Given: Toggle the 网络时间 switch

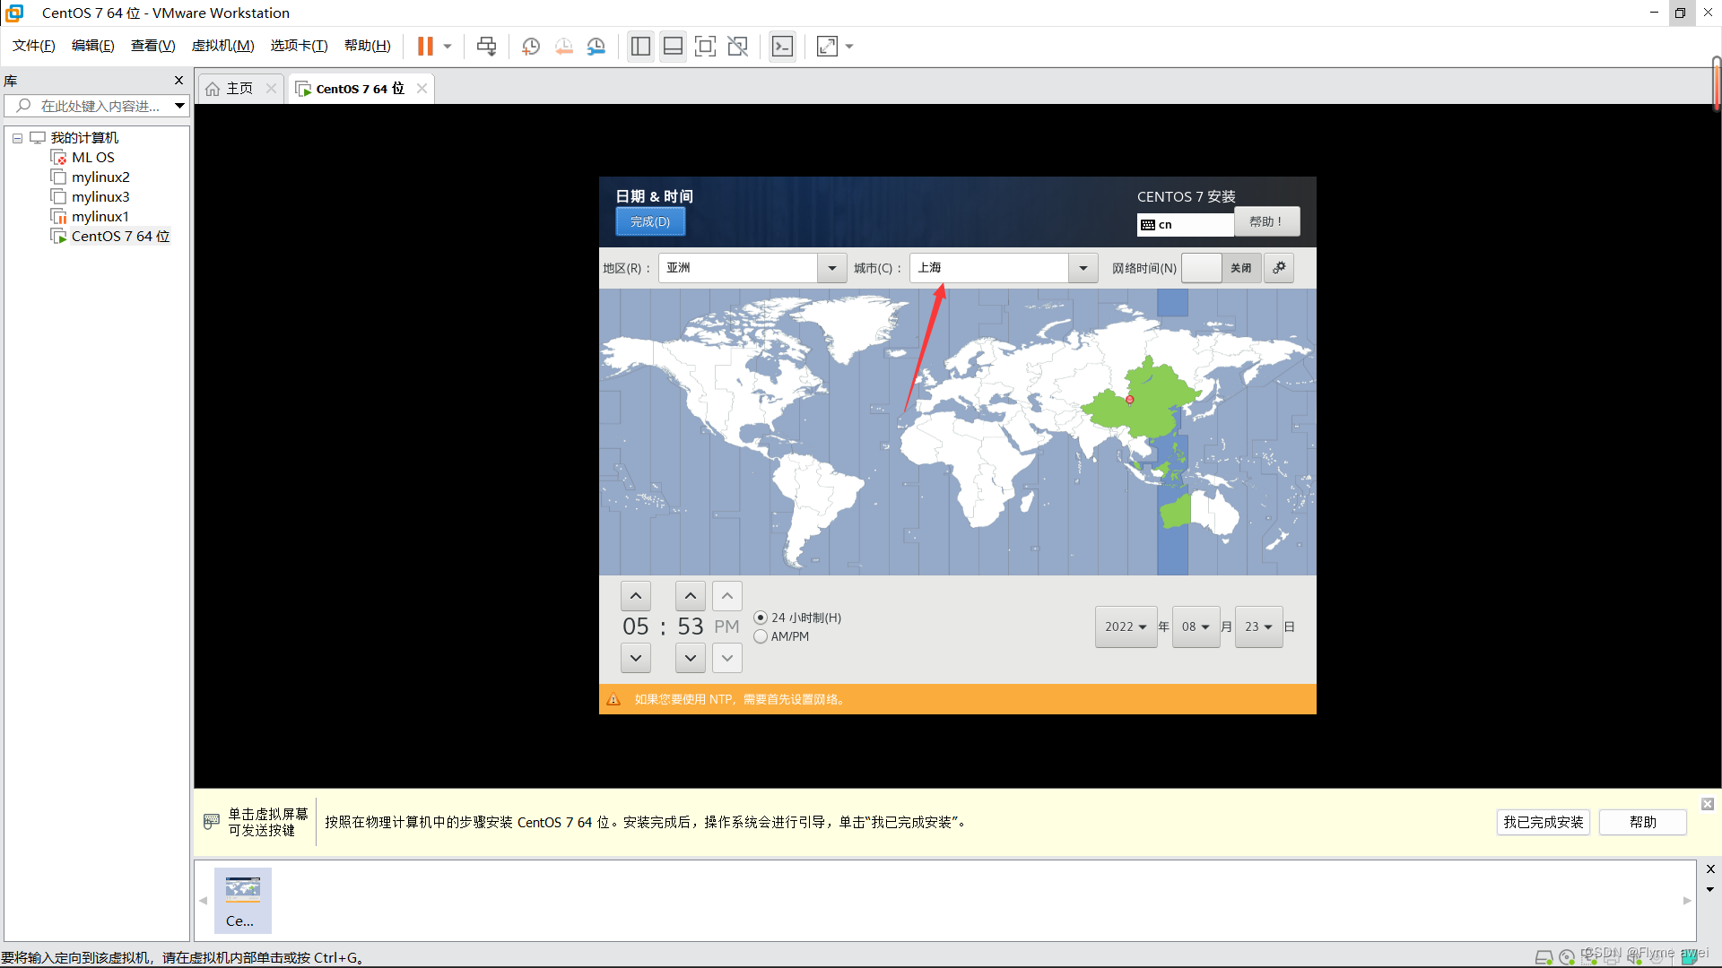Looking at the screenshot, I should point(1222,268).
